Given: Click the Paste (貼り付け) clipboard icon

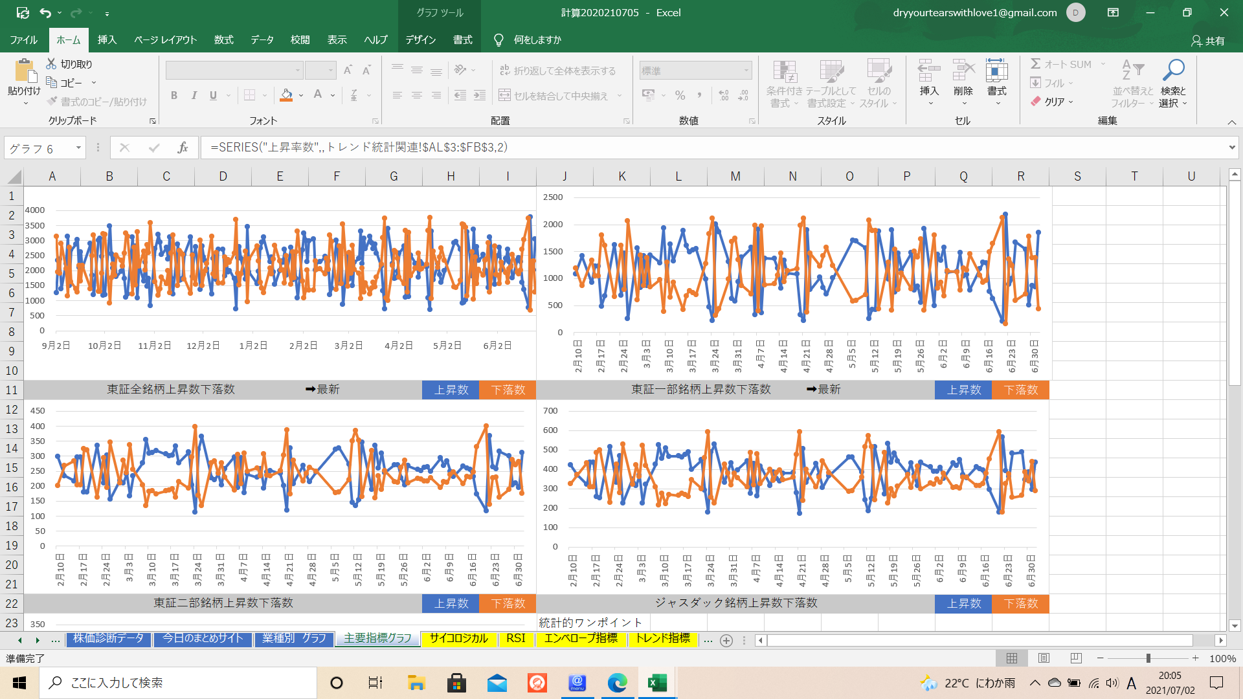Looking at the screenshot, I should (24, 71).
